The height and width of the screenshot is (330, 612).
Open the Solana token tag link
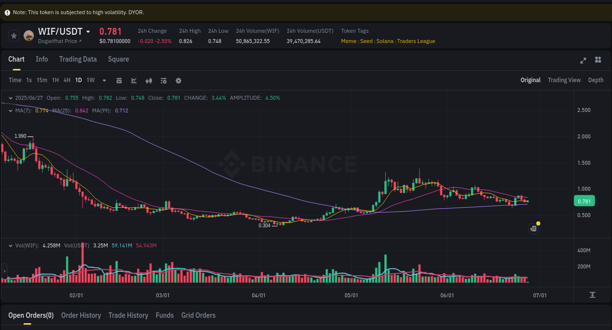tap(385, 41)
